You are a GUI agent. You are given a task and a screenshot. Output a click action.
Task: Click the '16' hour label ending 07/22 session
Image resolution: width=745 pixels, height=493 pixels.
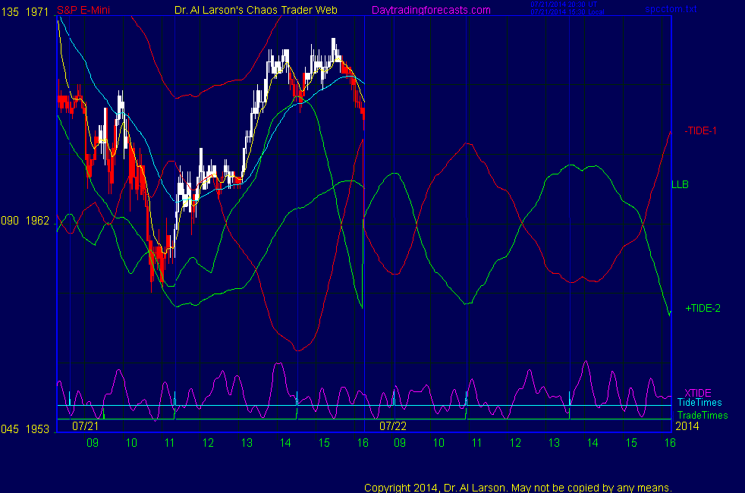coord(670,443)
